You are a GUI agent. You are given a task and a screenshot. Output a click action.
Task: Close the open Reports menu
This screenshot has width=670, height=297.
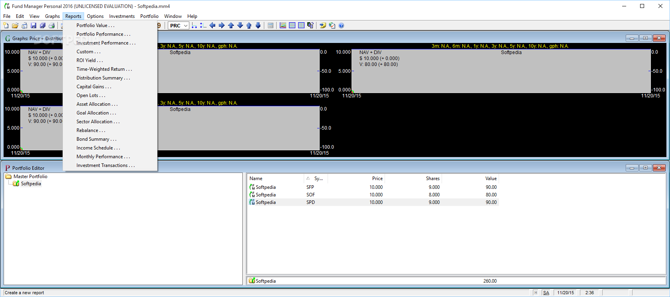coord(73,16)
